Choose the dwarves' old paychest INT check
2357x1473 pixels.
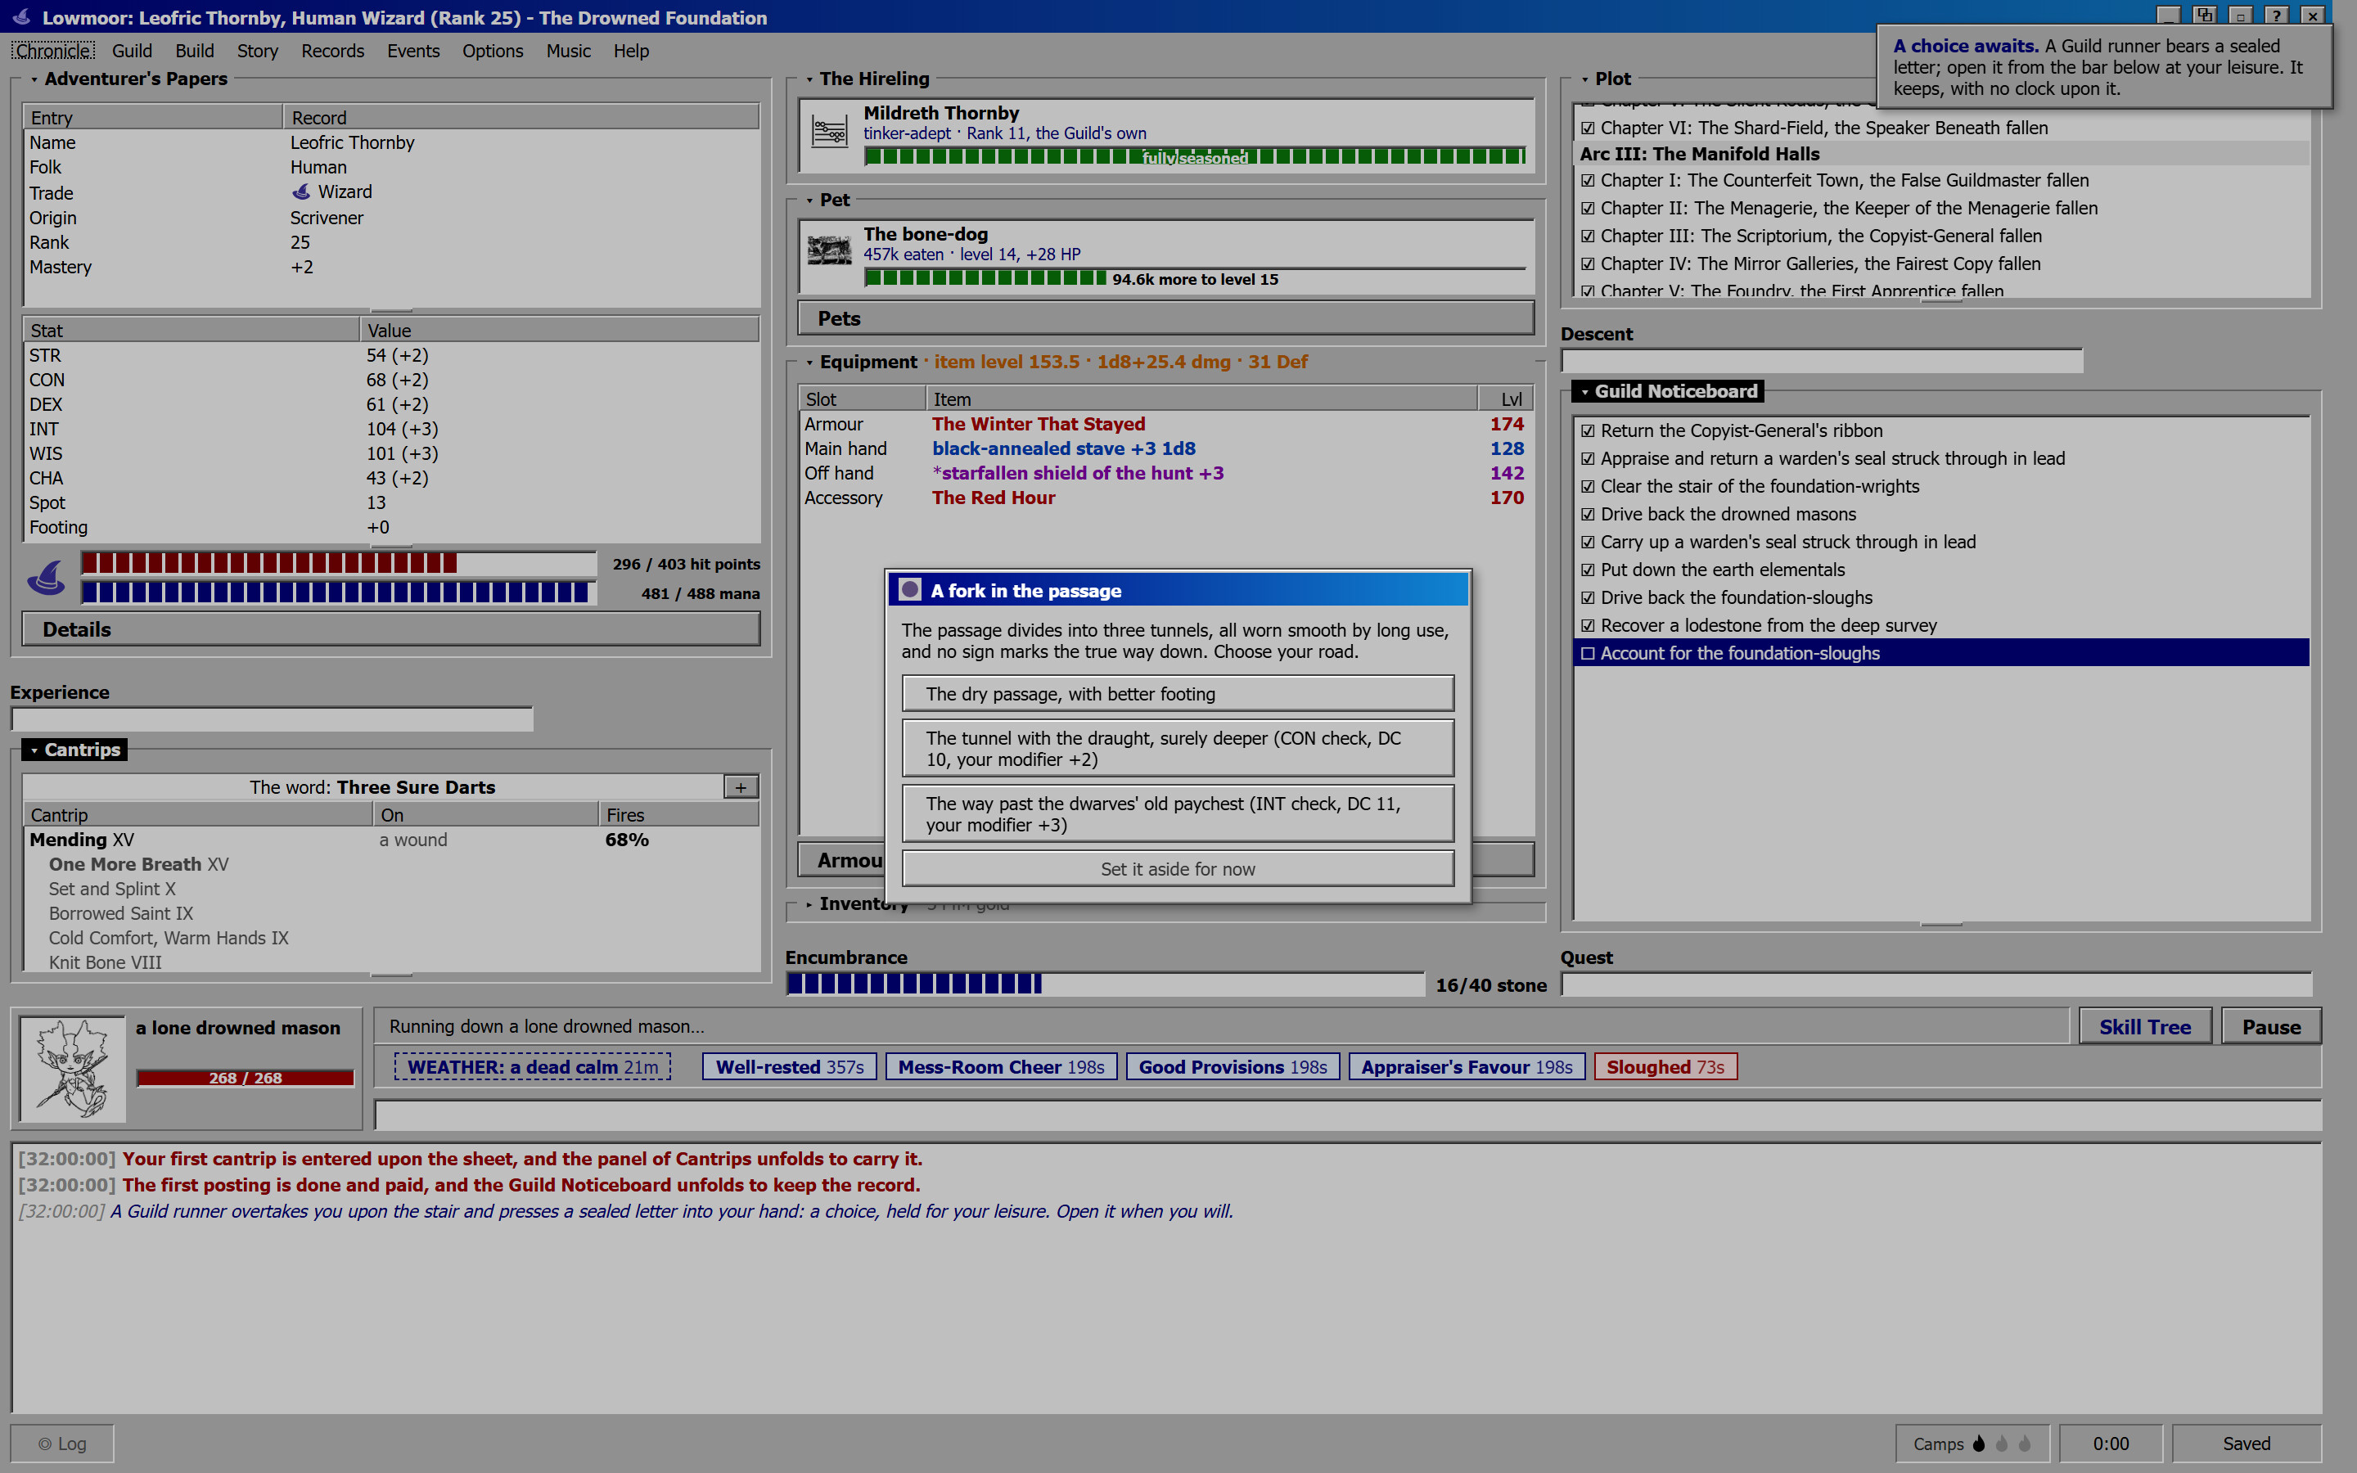[x=1178, y=813]
